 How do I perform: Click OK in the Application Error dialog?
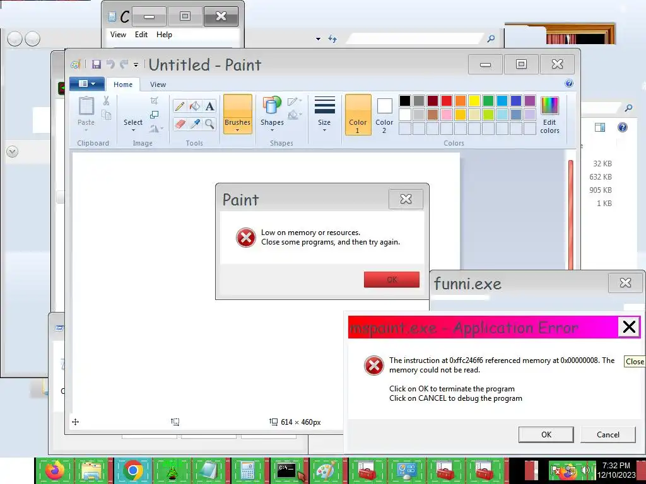coord(546,435)
